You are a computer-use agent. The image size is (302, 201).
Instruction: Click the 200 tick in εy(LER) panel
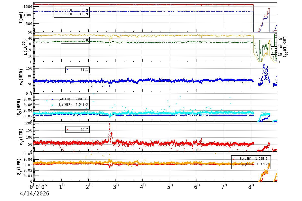click(x=29, y=123)
